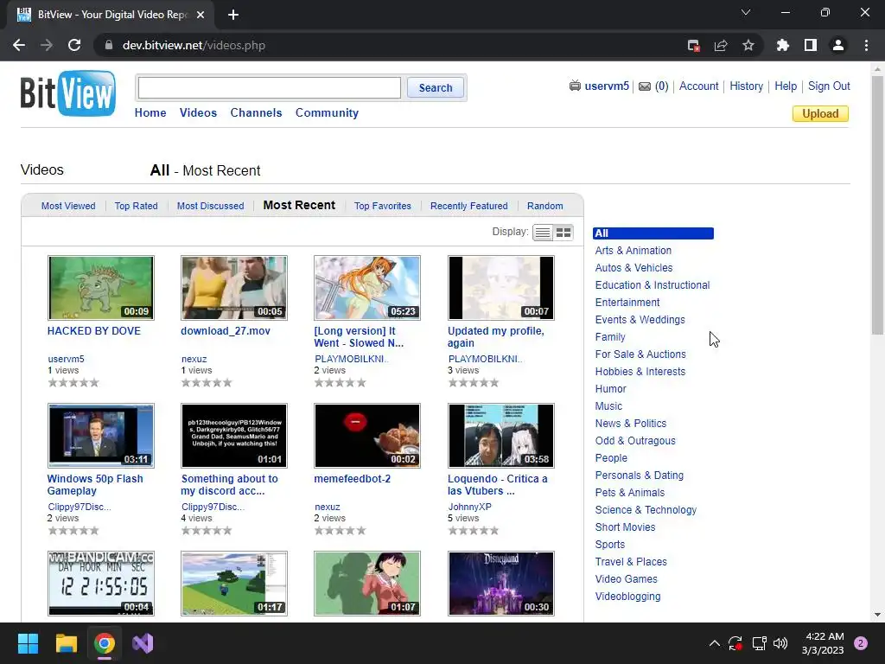Select the All category
The width and height of the screenshot is (885, 664).
pyautogui.click(x=653, y=233)
